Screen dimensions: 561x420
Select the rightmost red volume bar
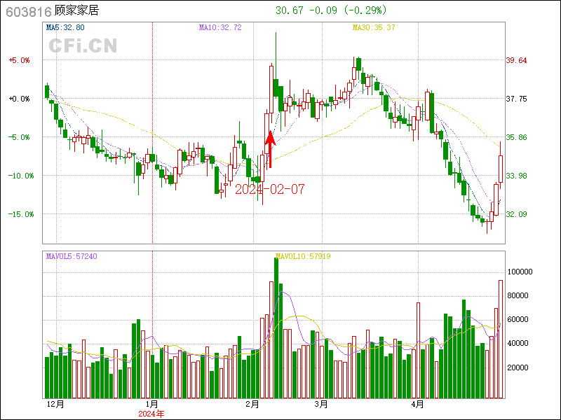coord(501,339)
